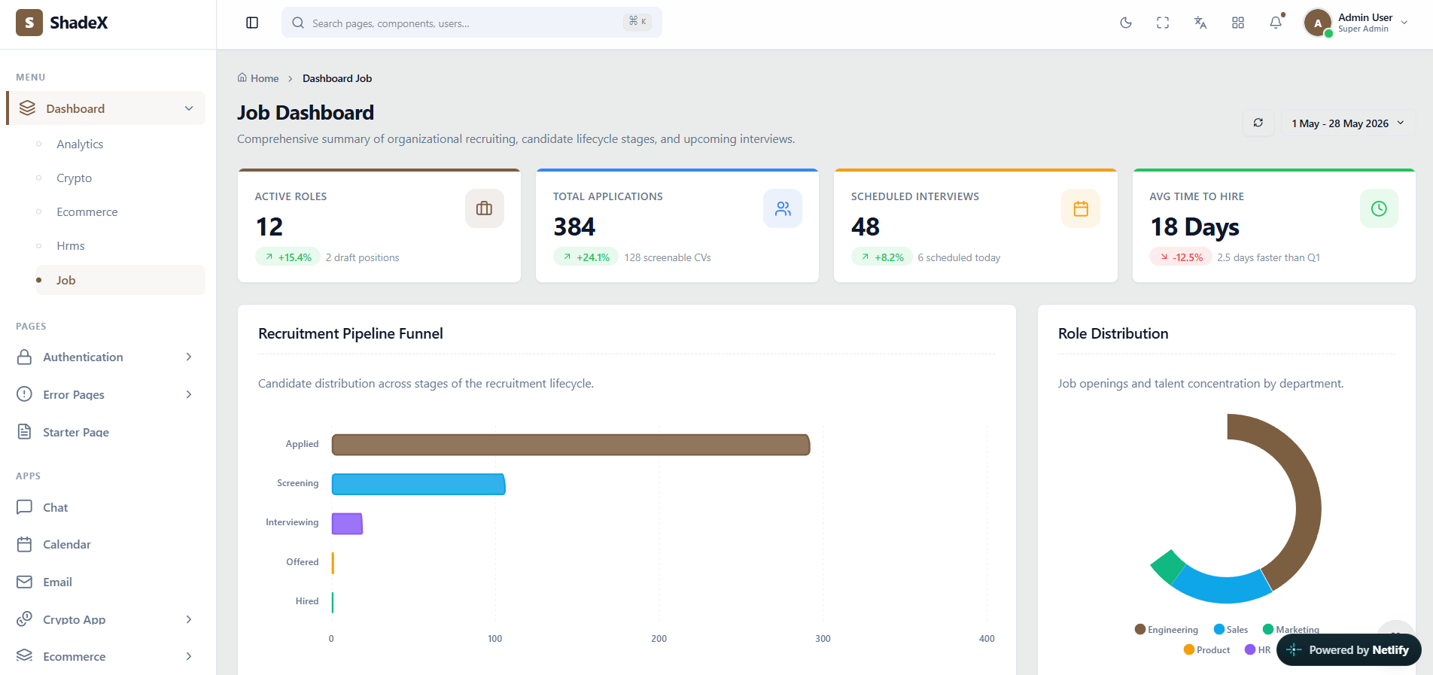Click the Home breadcrumb link
1433x675 pixels.
coord(258,78)
